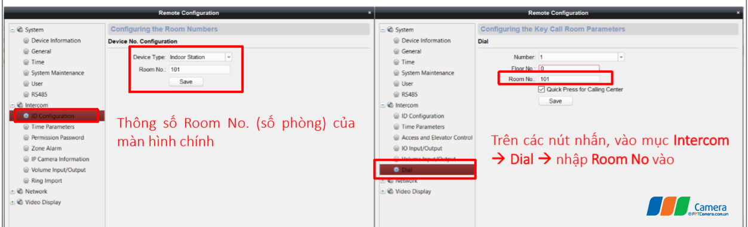Close the left Remote Configuration window
The width and height of the screenshot is (748, 227).
pos(369,13)
